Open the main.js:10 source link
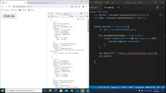Screen dimensions: 166x93 [81, 19]
